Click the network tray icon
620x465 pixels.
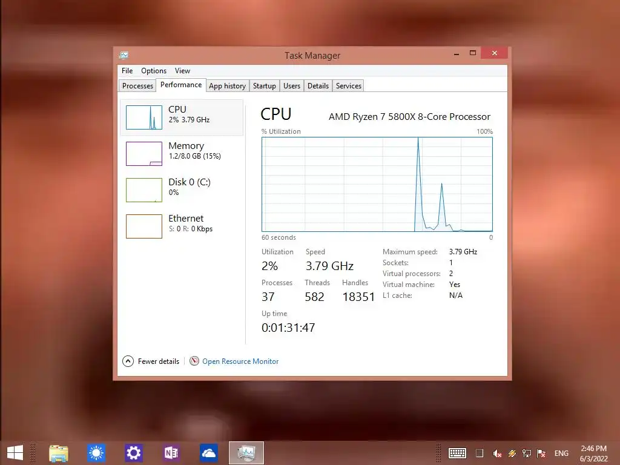pyautogui.click(x=526, y=453)
